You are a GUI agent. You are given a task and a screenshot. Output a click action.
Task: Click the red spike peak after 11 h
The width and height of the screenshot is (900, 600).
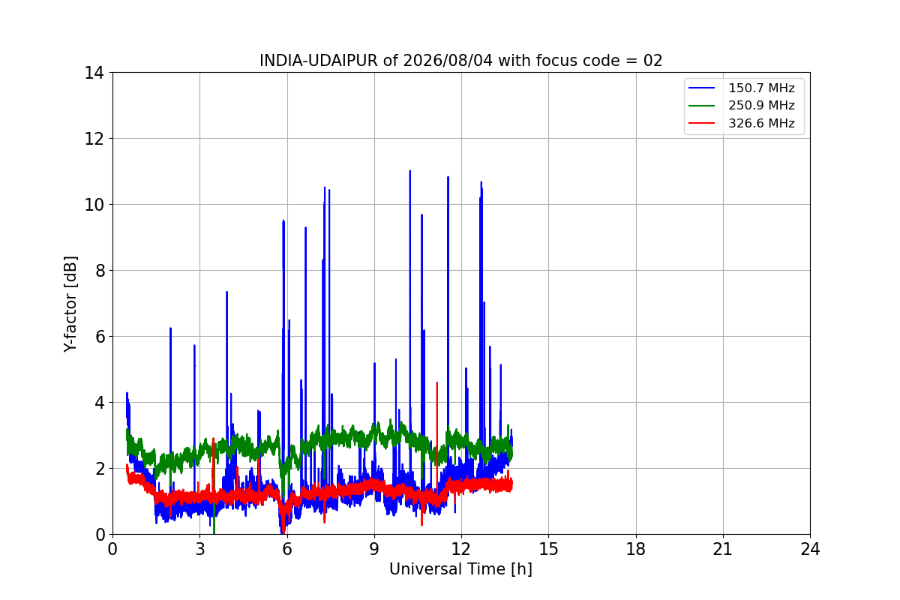[436, 383]
